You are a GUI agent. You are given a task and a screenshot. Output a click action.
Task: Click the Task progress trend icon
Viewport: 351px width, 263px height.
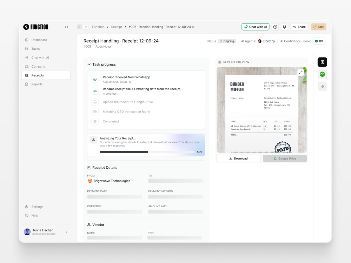click(89, 65)
